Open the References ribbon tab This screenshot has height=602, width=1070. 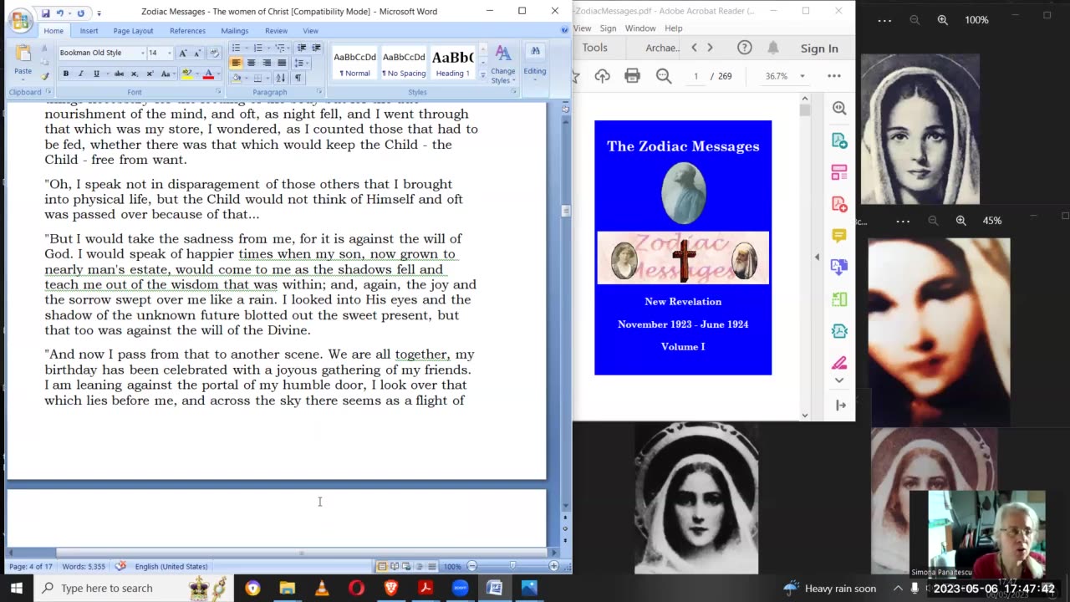187,31
